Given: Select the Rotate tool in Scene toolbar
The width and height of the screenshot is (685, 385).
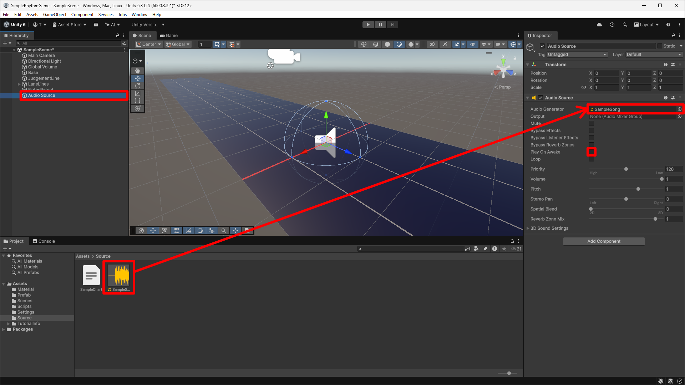Looking at the screenshot, I should [x=138, y=86].
